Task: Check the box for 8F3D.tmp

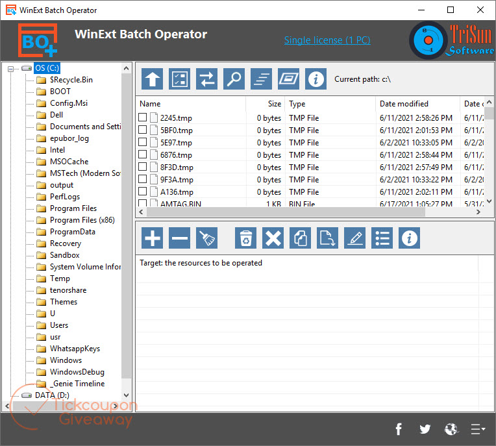Action: click(x=142, y=167)
